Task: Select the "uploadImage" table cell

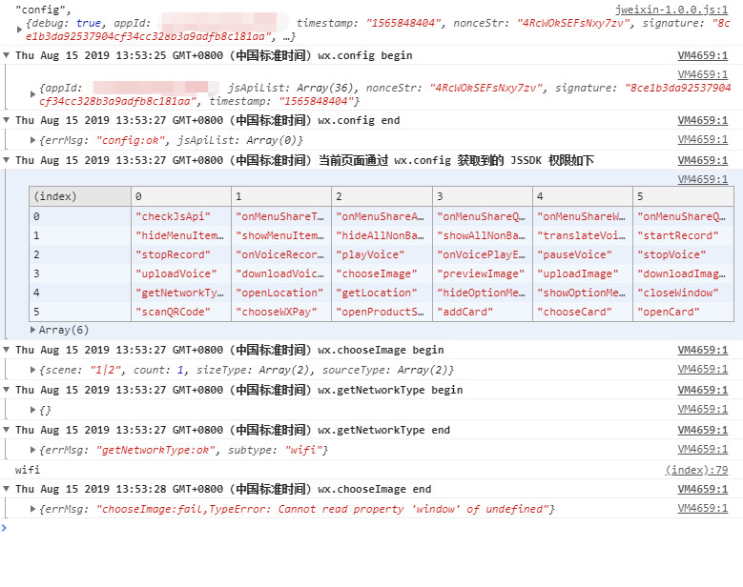Action: tap(583, 273)
